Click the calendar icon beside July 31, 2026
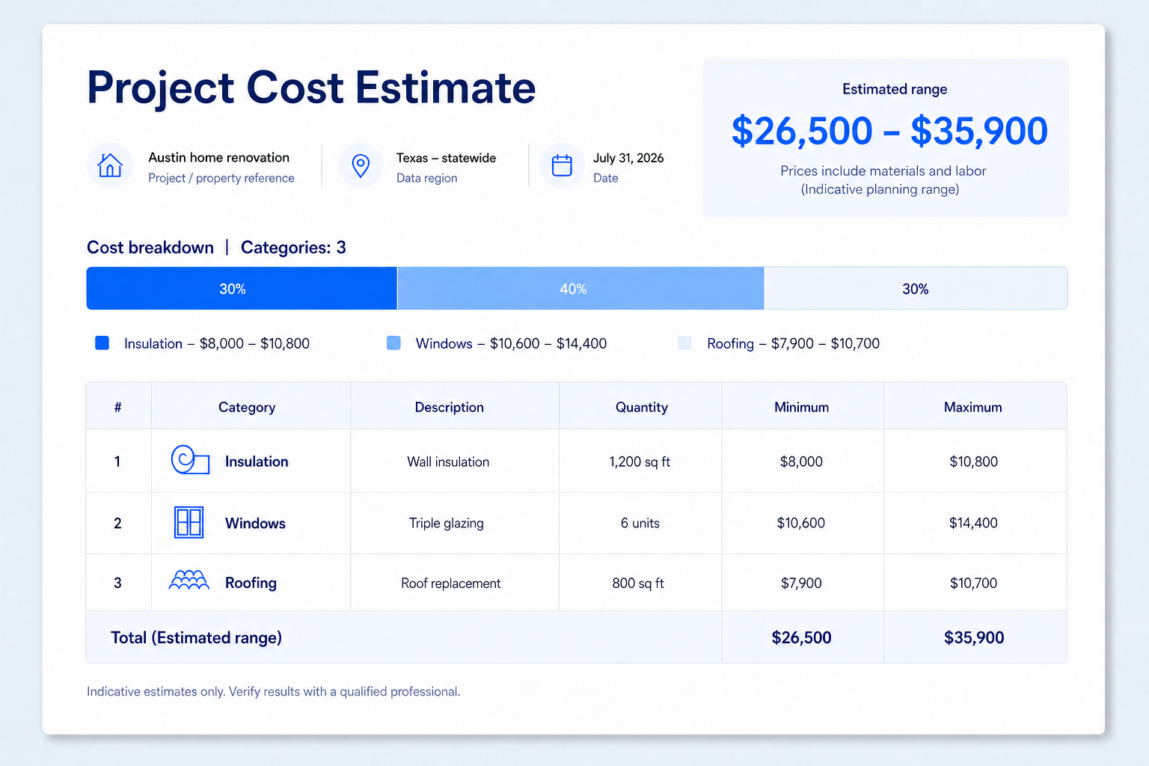 coord(562,165)
